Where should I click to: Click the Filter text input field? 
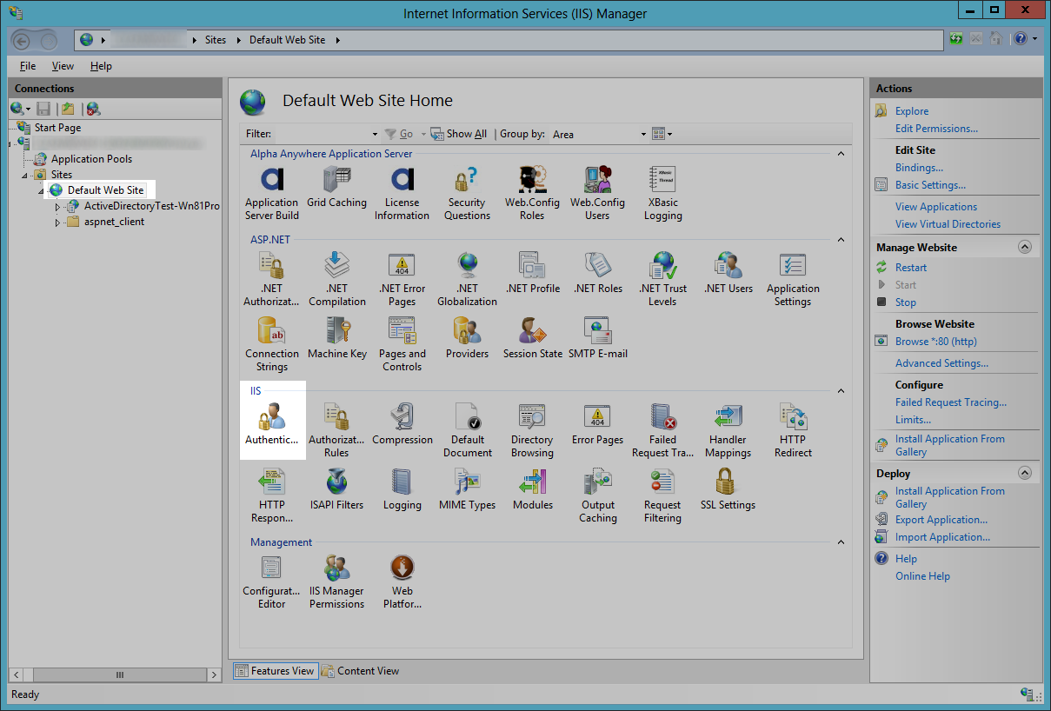[321, 134]
